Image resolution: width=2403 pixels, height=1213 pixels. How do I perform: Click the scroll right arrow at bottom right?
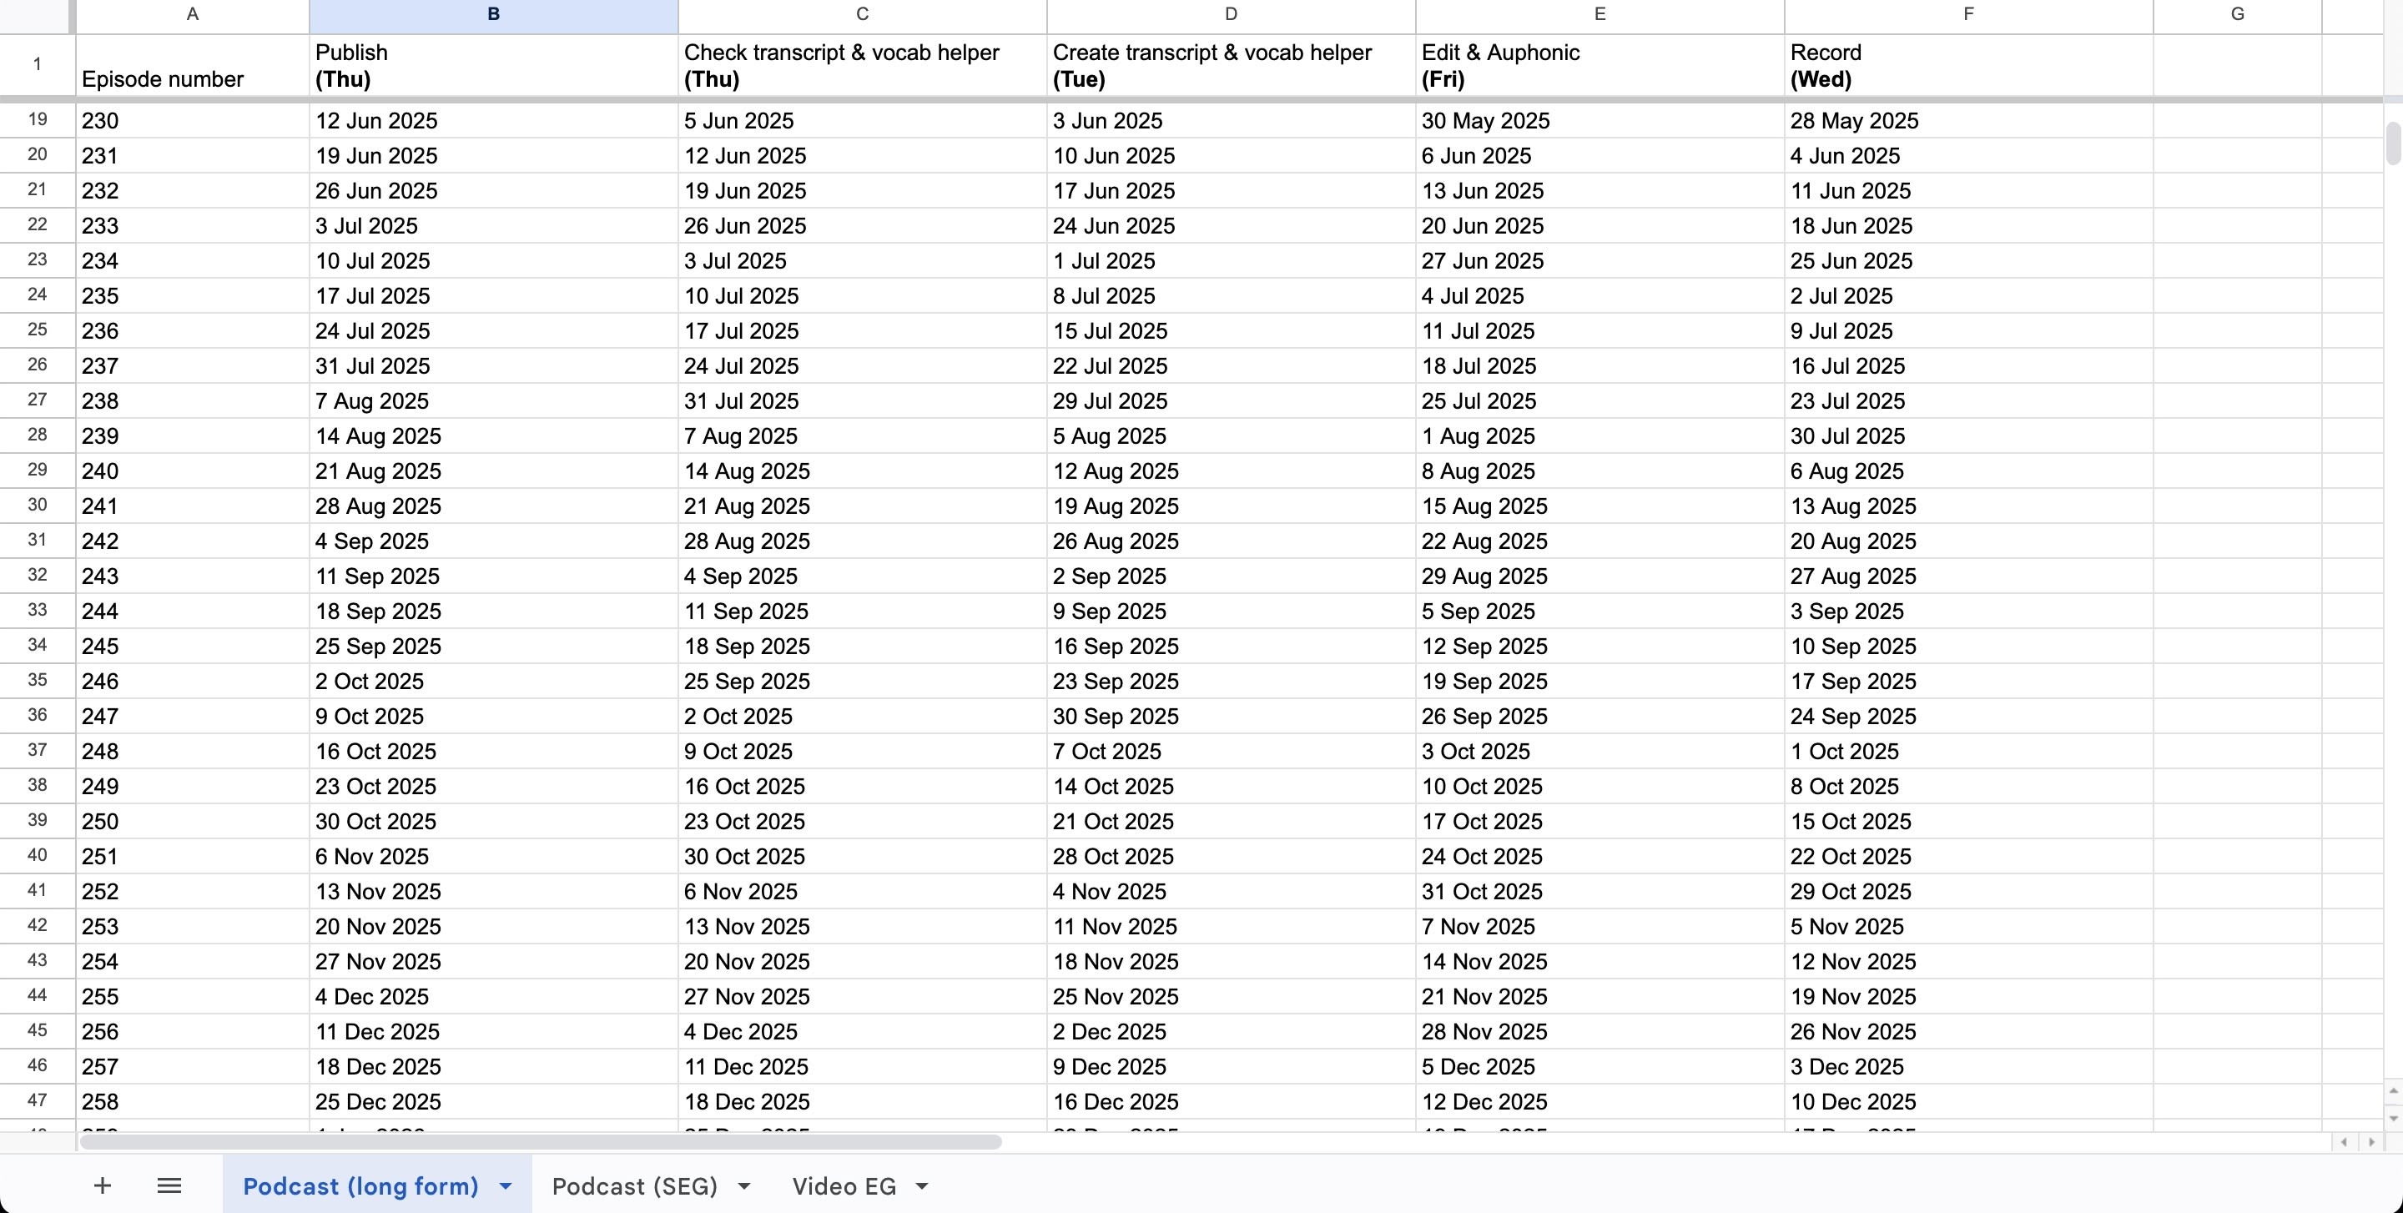tap(2371, 1142)
